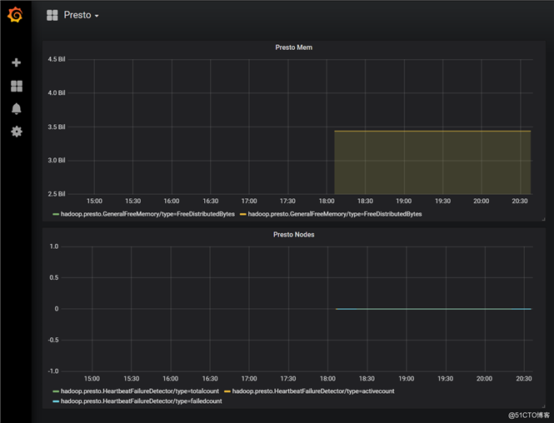The image size is (554, 423).
Task: Click the 18:00 label in Presto Mem
Action: click(327, 201)
